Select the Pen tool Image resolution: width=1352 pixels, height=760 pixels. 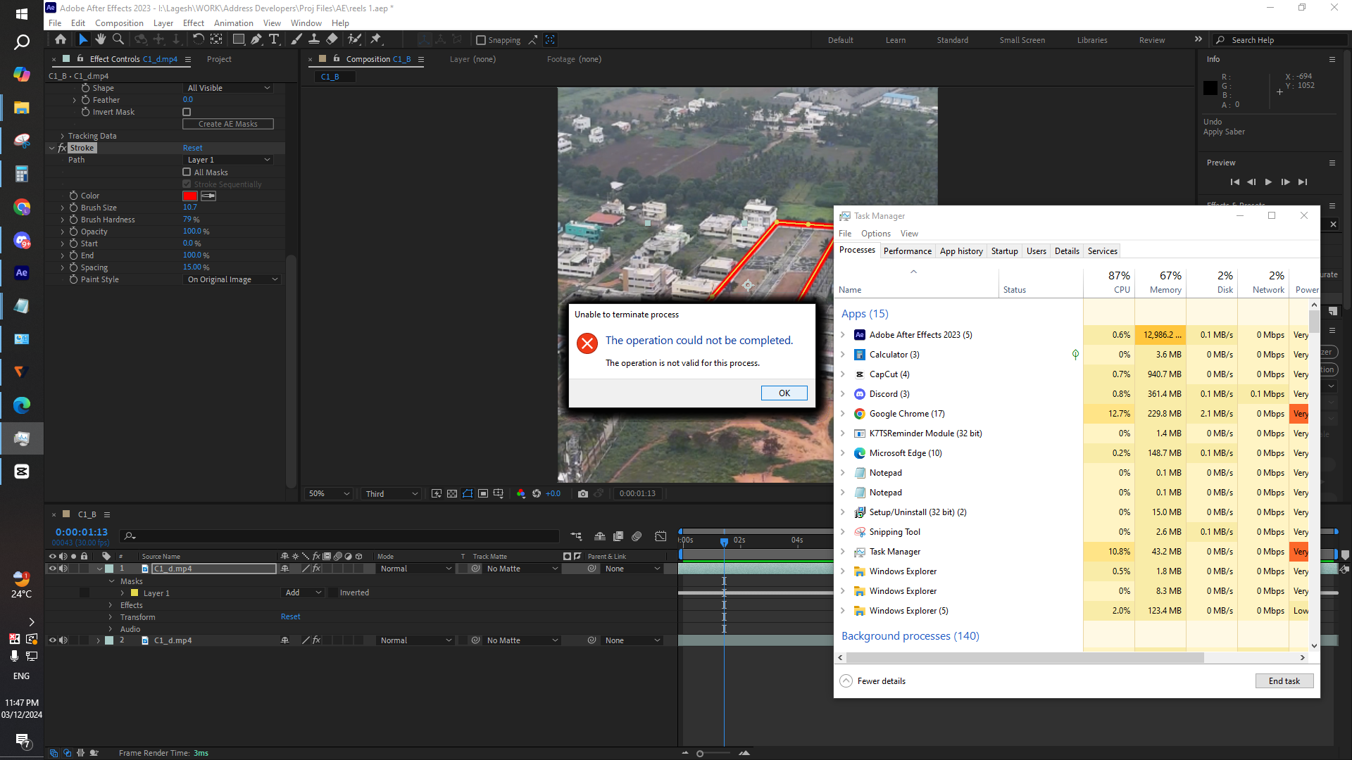click(x=256, y=39)
